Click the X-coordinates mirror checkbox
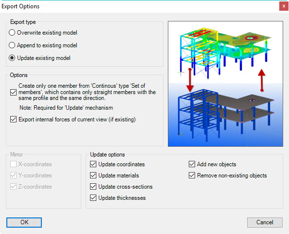The image size is (289, 234). 13,164
